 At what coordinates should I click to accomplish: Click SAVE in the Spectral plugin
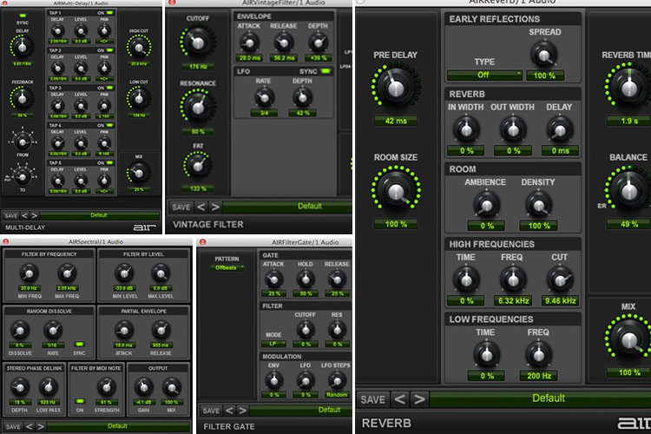click(x=13, y=426)
